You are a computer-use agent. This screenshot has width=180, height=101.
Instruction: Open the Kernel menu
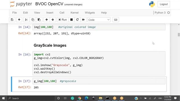(75, 13)
